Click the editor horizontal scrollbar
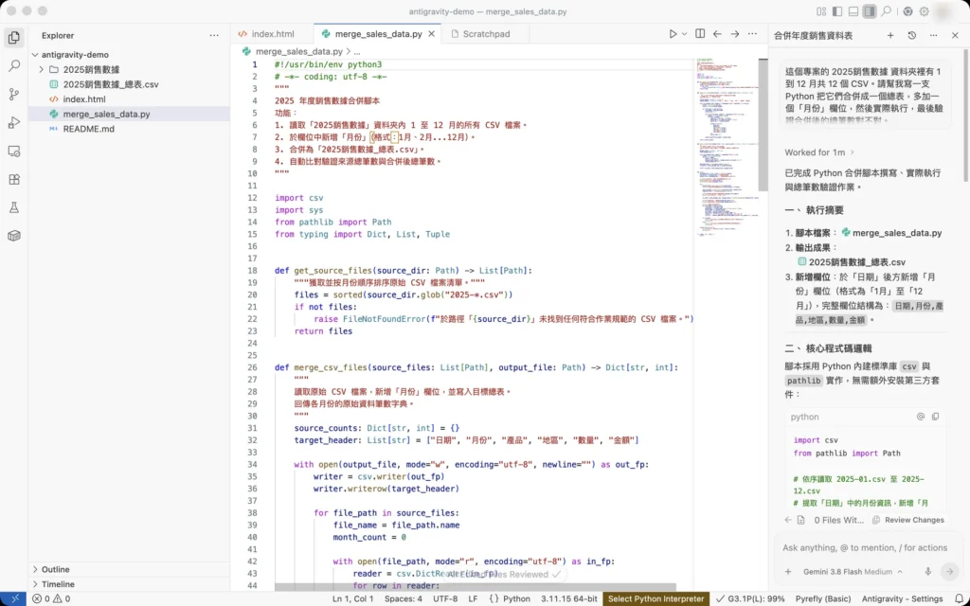This screenshot has height=606, width=970. pyautogui.click(x=476, y=586)
